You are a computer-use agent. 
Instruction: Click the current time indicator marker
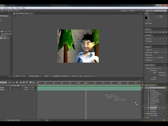(85, 83)
